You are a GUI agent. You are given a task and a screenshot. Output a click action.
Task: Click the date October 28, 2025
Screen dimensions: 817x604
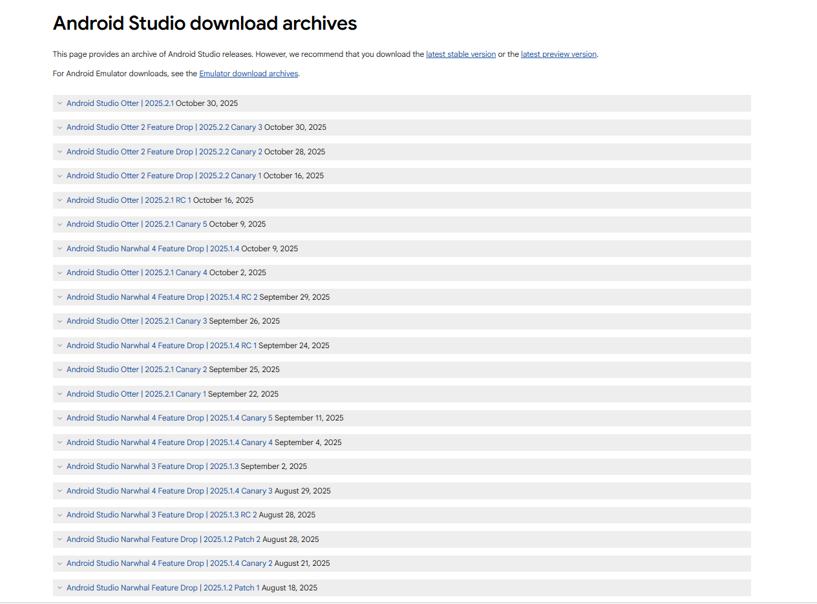click(x=295, y=152)
